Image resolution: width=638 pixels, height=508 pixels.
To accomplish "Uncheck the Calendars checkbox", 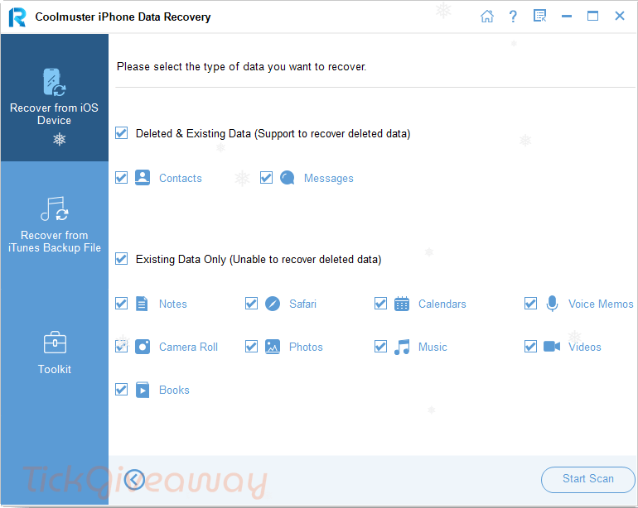I will click(380, 304).
